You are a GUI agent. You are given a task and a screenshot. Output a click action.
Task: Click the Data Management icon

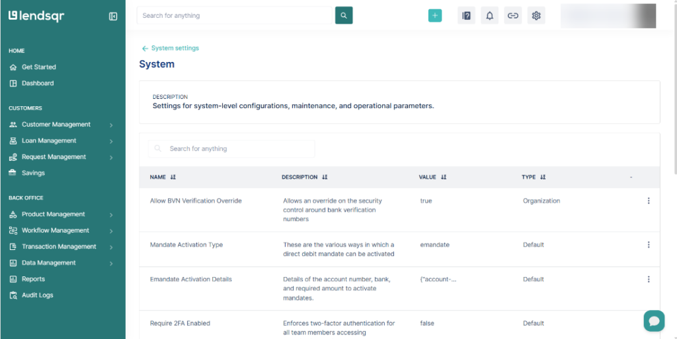13,262
